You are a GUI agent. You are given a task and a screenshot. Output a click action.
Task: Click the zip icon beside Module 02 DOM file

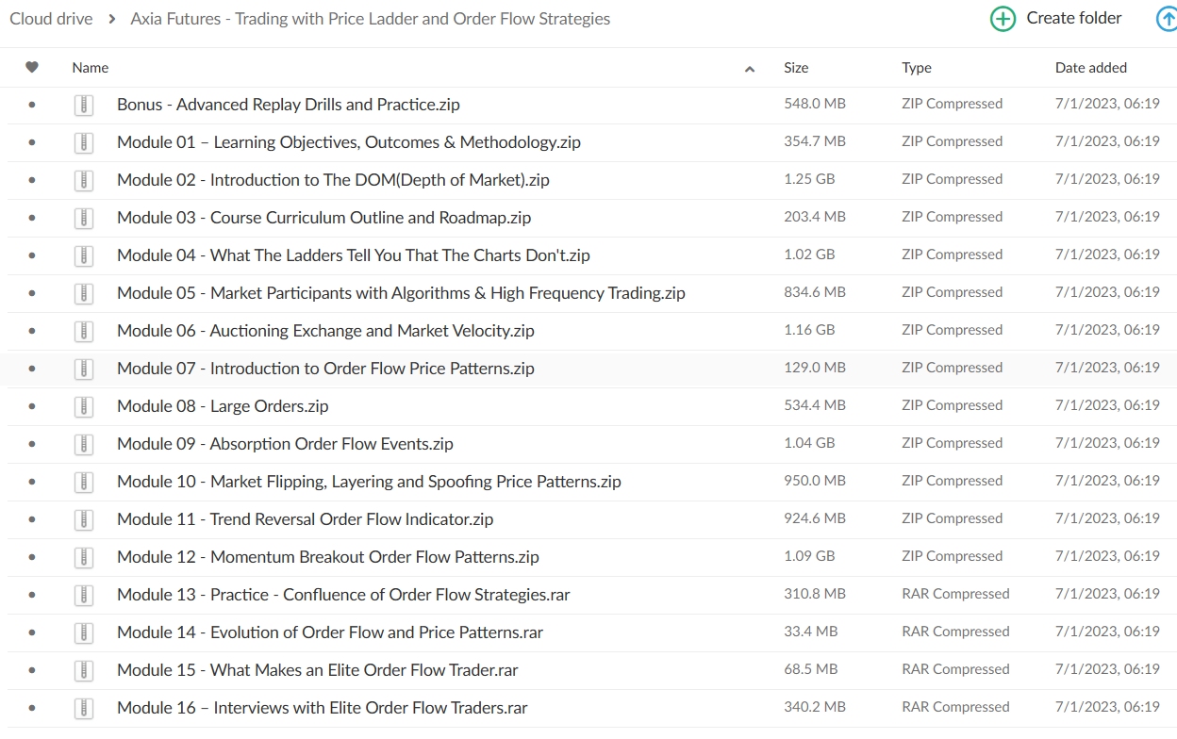click(84, 180)
